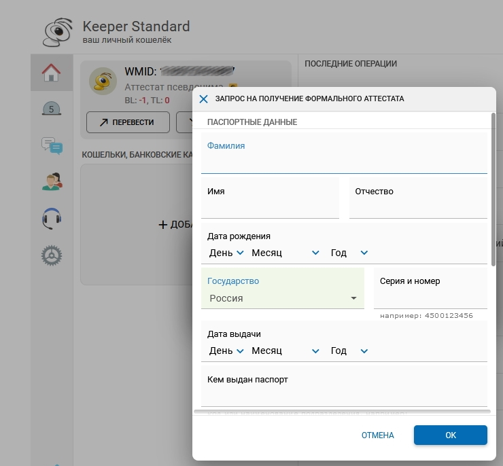Click the ОТМЕНА cancel button

point(377,435)
